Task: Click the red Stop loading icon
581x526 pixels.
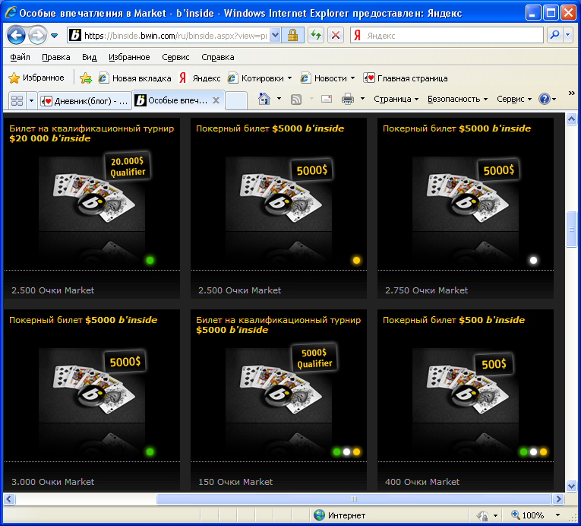Action: tap(336, 36)
